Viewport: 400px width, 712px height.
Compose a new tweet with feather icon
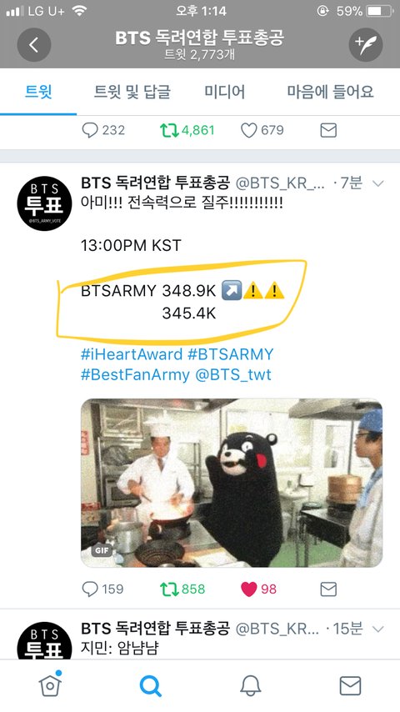(366, 44)
